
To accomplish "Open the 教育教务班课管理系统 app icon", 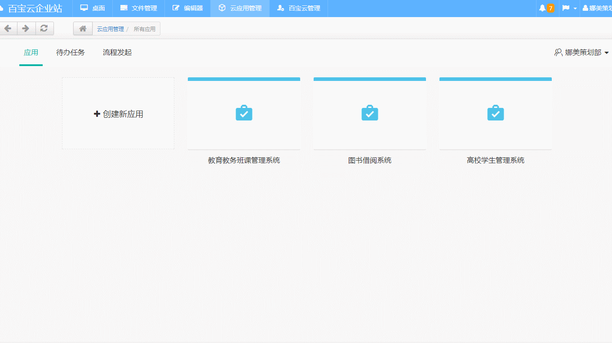I will [244, 113].
